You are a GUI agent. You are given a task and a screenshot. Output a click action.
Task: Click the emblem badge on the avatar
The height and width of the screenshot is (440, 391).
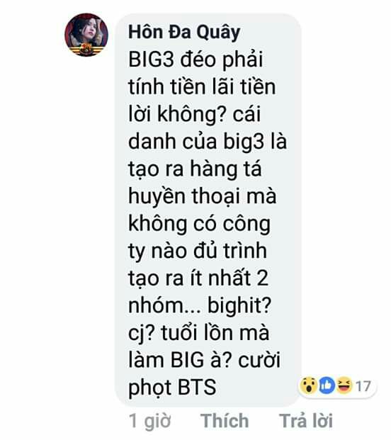(x=86, y=50)
